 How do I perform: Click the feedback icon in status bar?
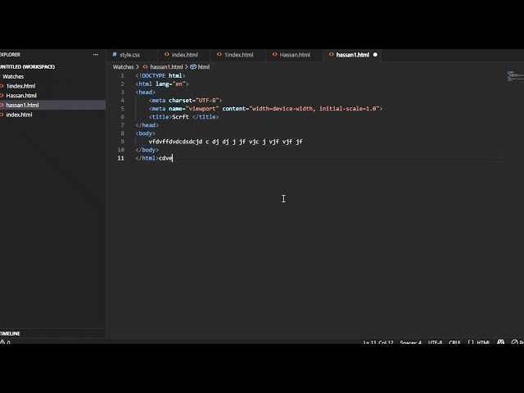click(x=499, y=342)
